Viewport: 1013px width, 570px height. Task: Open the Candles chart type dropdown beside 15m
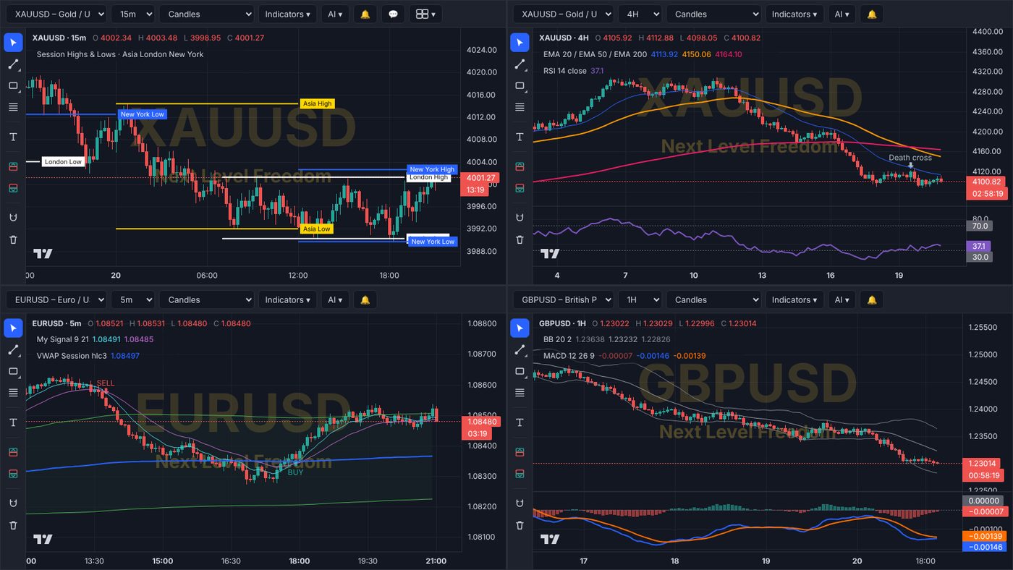point(207,14)
